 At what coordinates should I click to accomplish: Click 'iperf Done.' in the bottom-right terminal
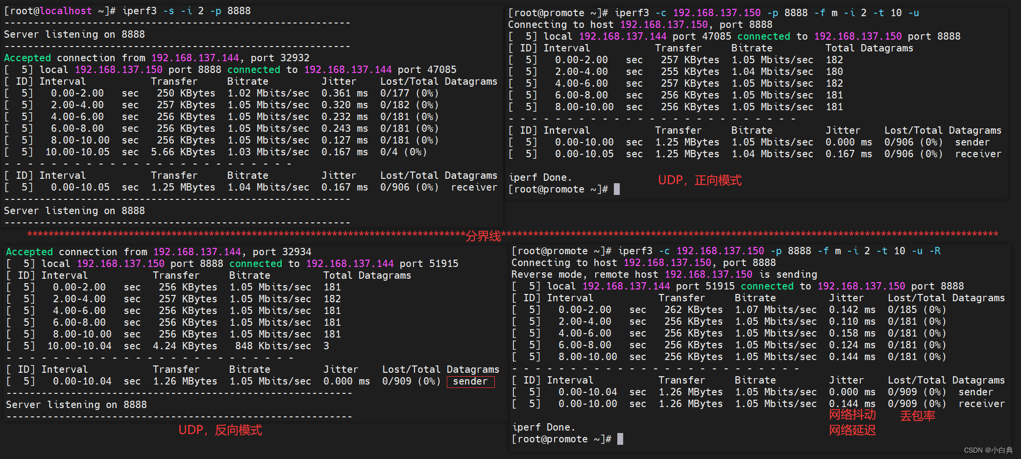[544, 427]
